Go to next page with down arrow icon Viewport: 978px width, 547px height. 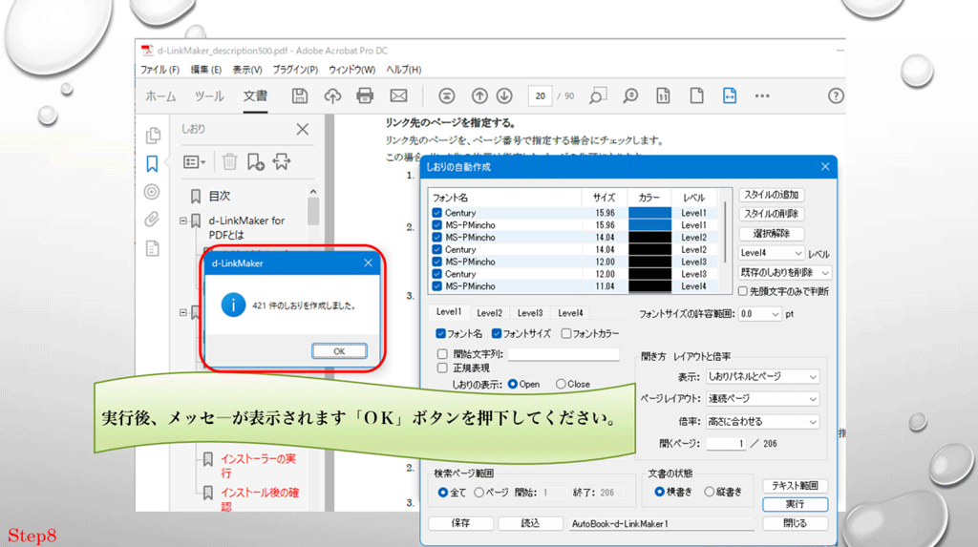[x=504, y=95]
